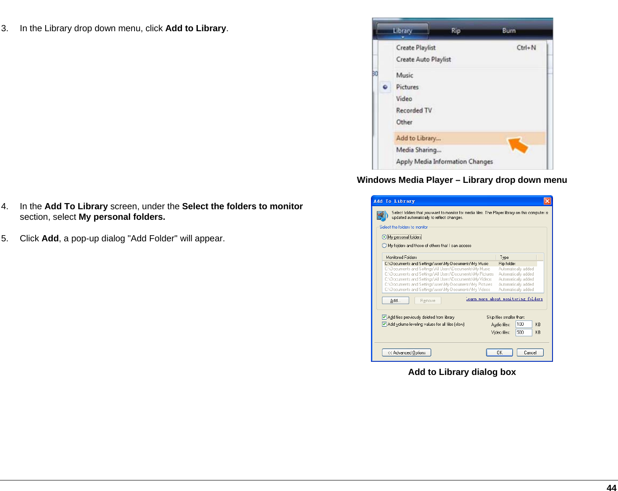This screenshot has width=618, height=491.
Task: Collapse the Advanced Options button
Action: click(407, 353)
